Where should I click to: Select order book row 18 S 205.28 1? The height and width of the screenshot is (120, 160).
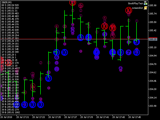[x=9, y=55]
